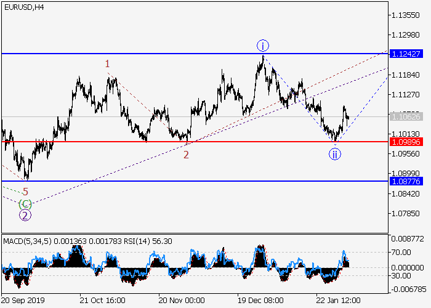Screen dimensions: 431x308
Task: Select the 22 Jan 12:00 date marker
Action: 339,300
